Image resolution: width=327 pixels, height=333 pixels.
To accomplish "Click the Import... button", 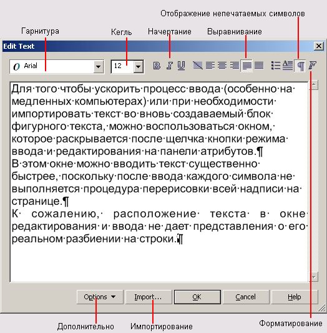I will click(149, 297).
